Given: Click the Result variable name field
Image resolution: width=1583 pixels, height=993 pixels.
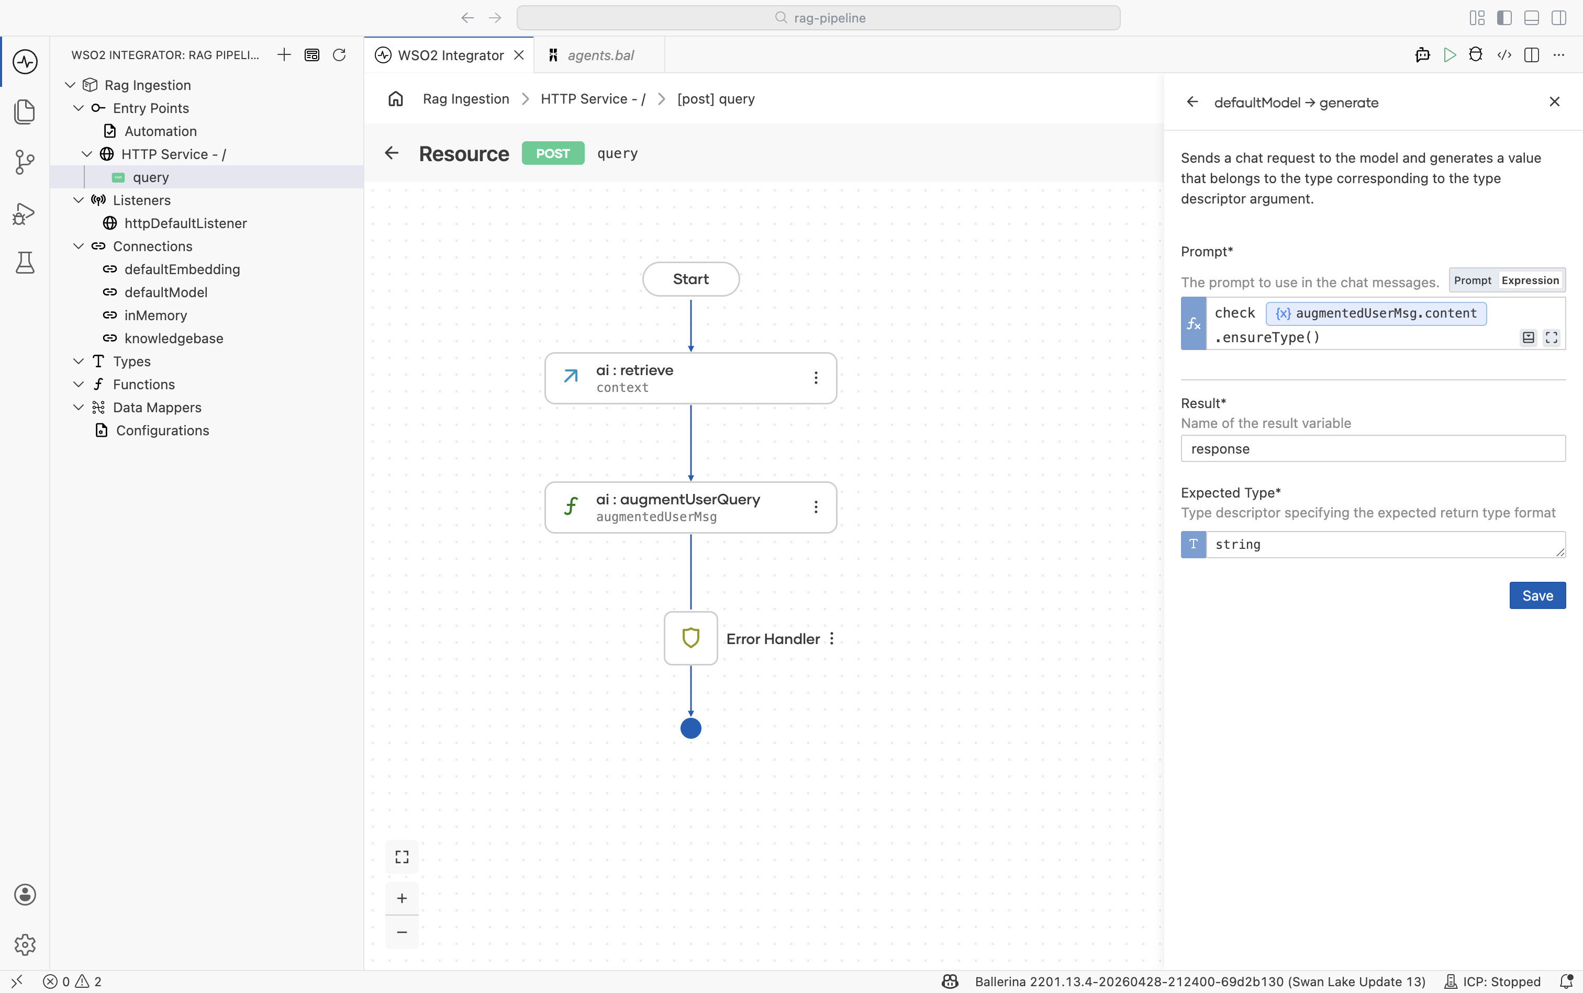Looking at the screenshot, I should point(1373,448).
